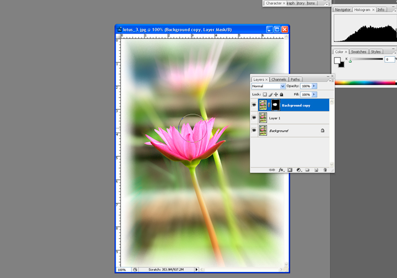The image size is (397, 278).
Task: Click the foreground color swatch
Action: pos(337,60)
